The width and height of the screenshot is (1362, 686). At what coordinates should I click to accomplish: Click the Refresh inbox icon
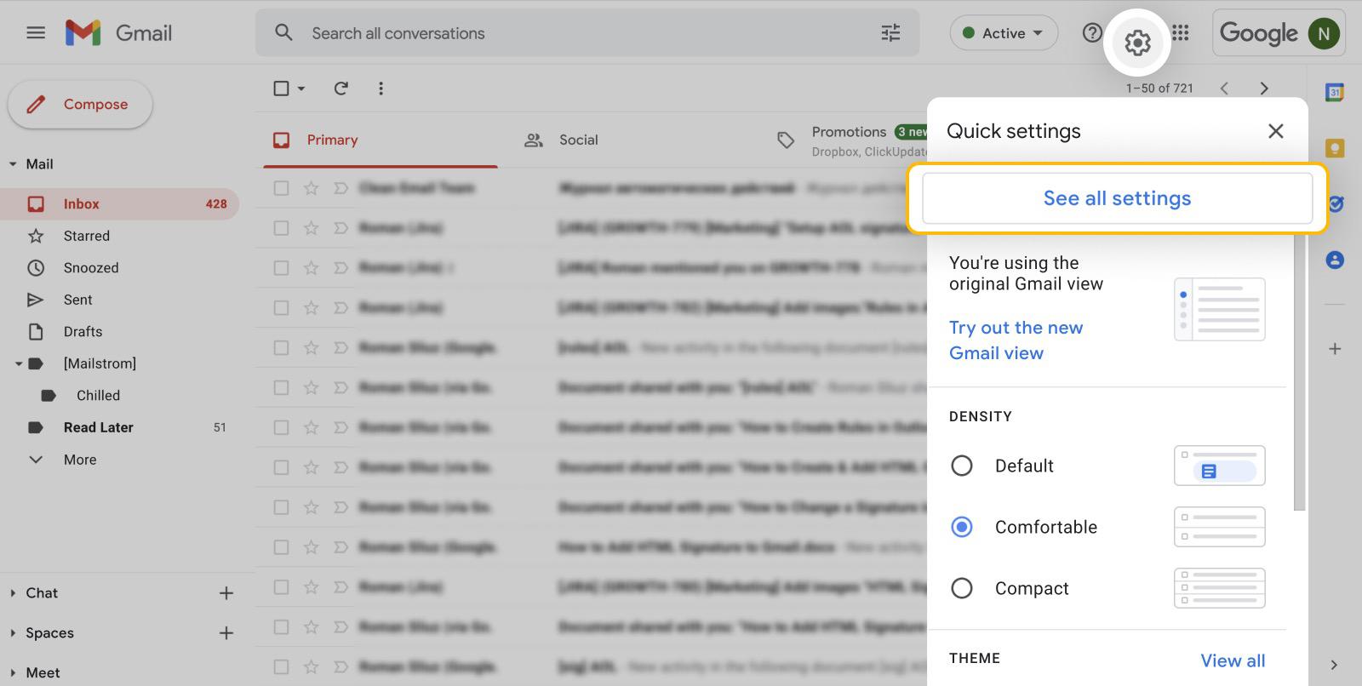(x=340, y=89)
